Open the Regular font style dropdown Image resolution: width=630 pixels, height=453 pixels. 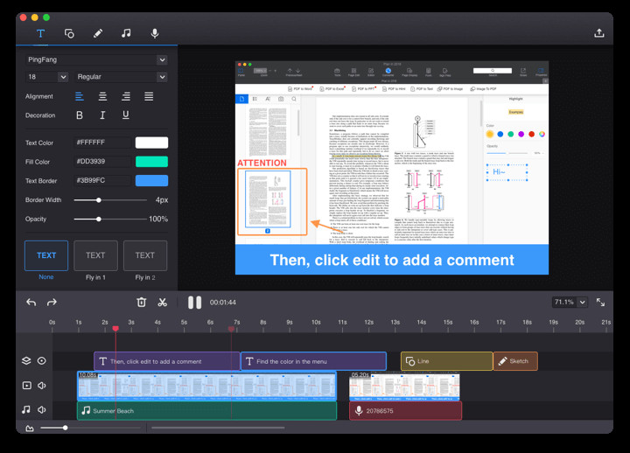point(121,77)
